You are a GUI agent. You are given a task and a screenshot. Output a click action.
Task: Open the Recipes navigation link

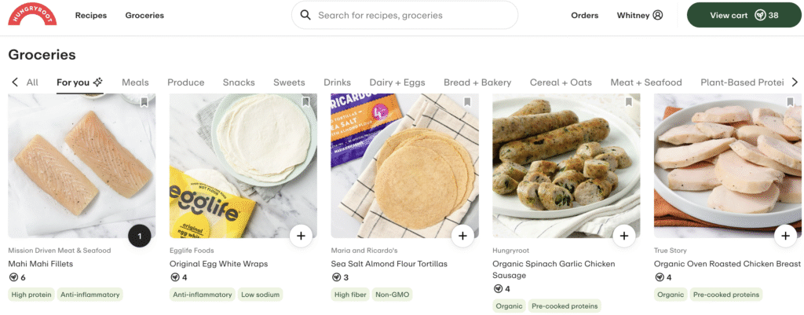tap(91, 15)
